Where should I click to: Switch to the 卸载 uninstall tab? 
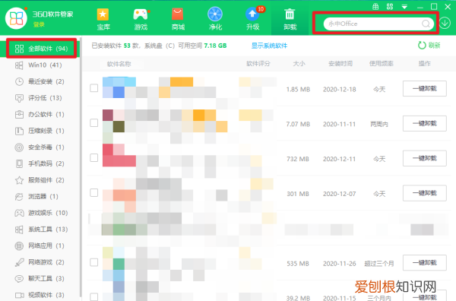point(290,20)
